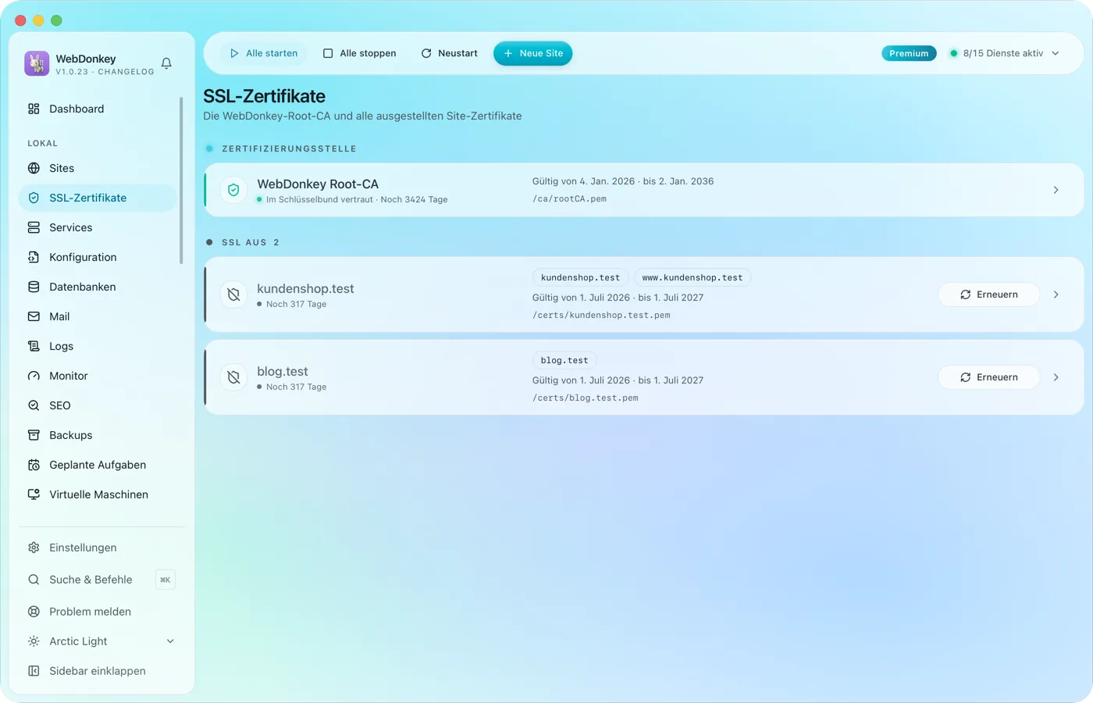Click the Backups archive icon

(x=34, y=435)
